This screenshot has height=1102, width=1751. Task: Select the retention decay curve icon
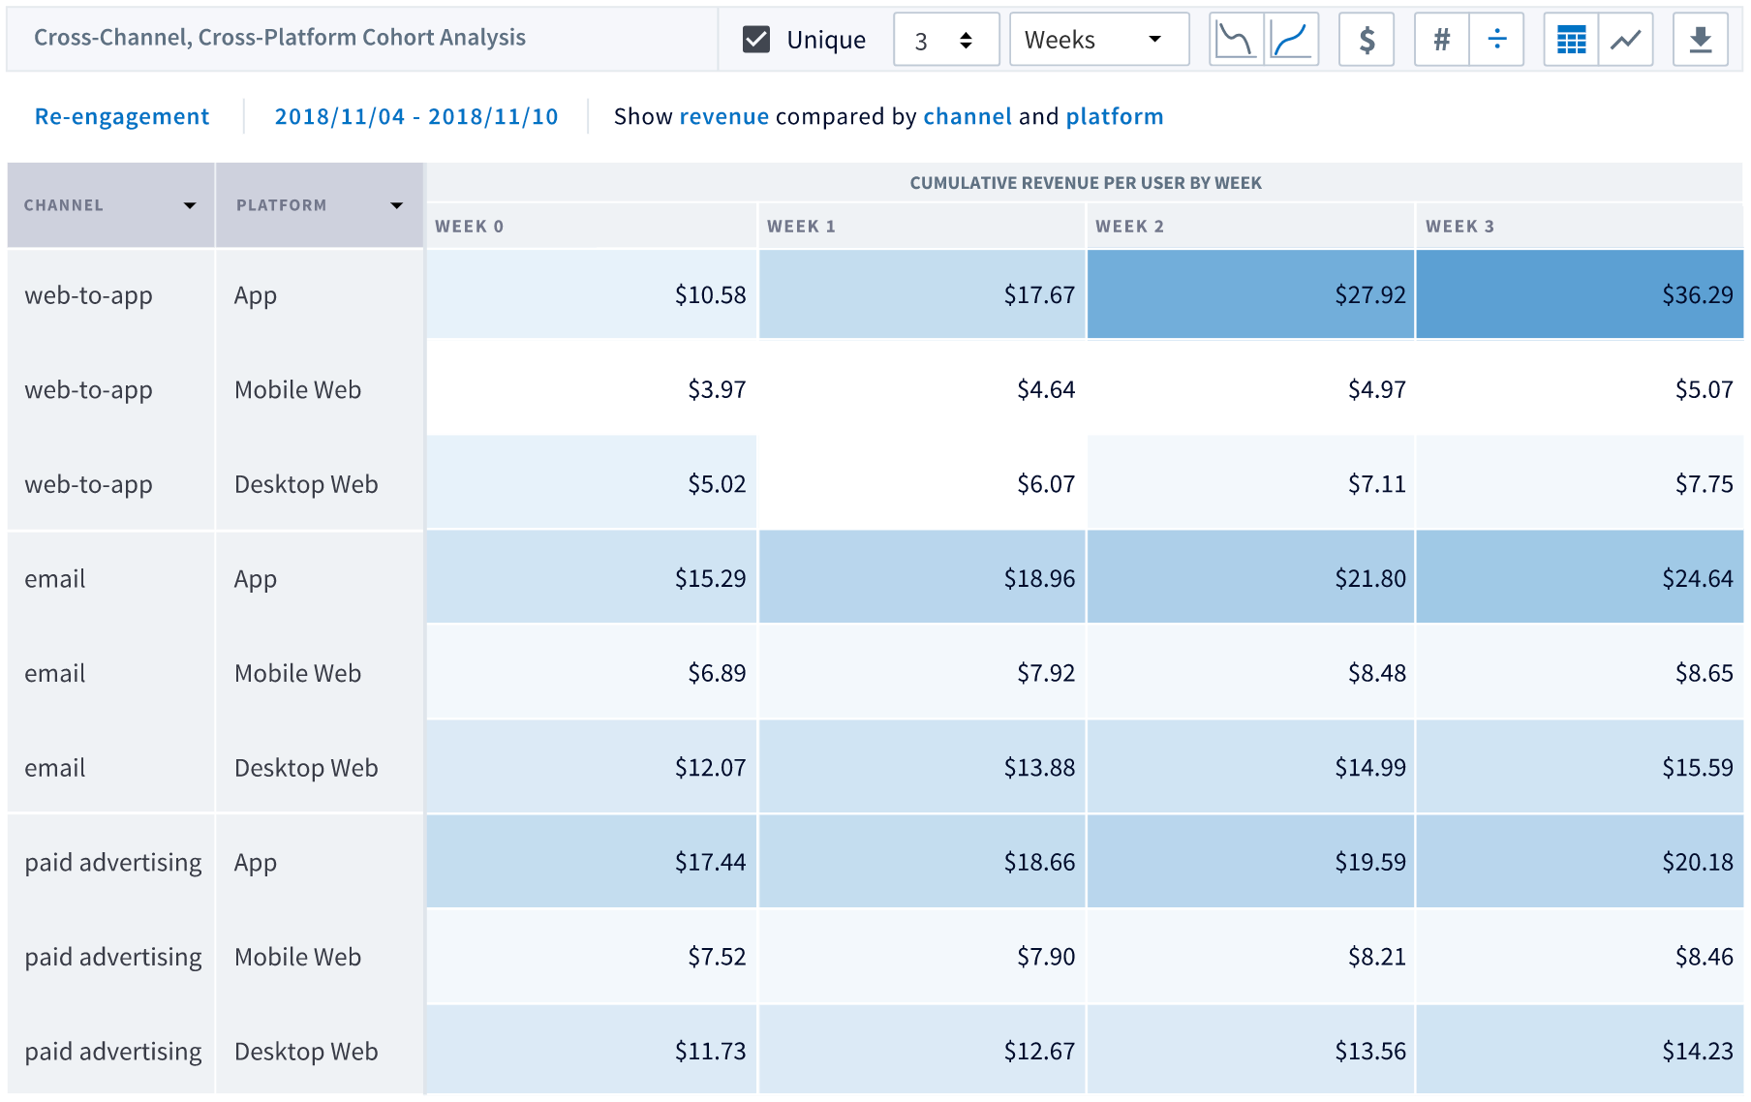pyautogui.click(x=1237, y=39)
